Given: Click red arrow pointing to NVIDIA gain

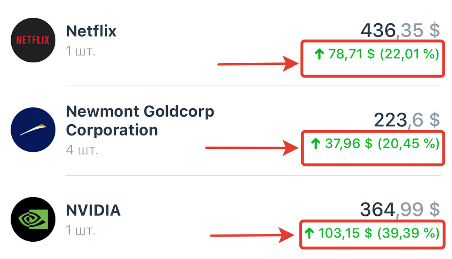Looking at the screenshot, I should [x=254, y=235].
